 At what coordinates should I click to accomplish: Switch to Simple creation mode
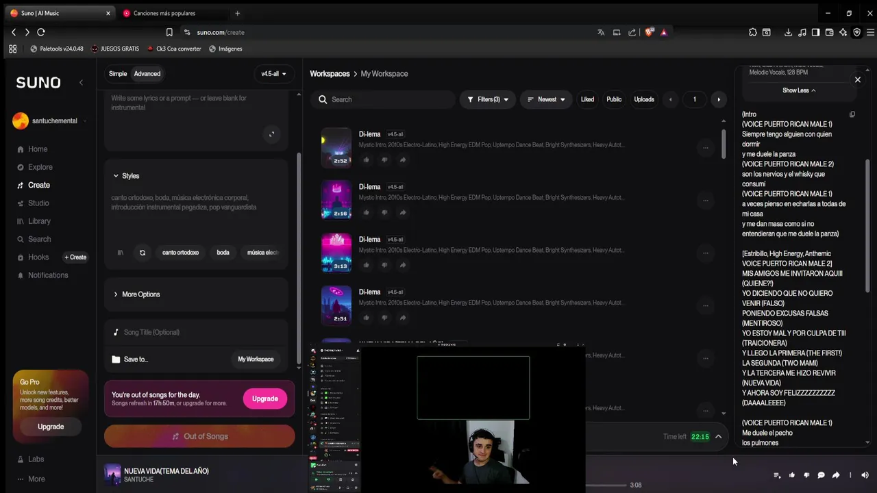(118, 74)
